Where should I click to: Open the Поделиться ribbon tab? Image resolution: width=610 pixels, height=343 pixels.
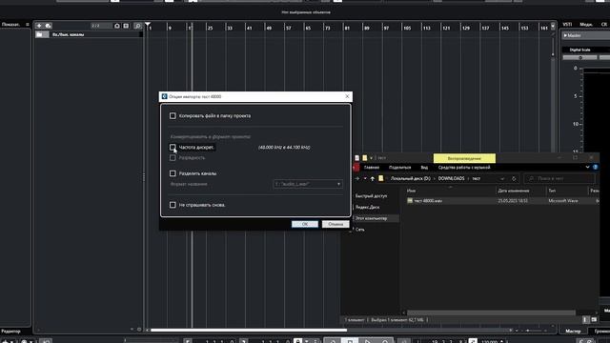coord(400,168)
